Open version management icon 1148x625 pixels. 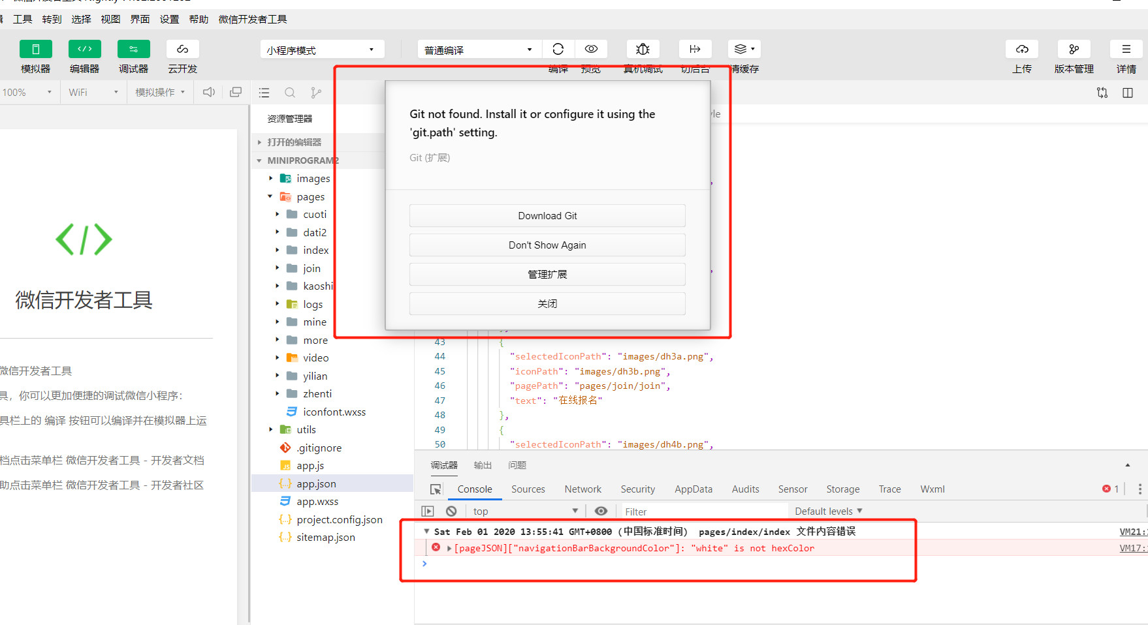click(x=1074, y=49)
